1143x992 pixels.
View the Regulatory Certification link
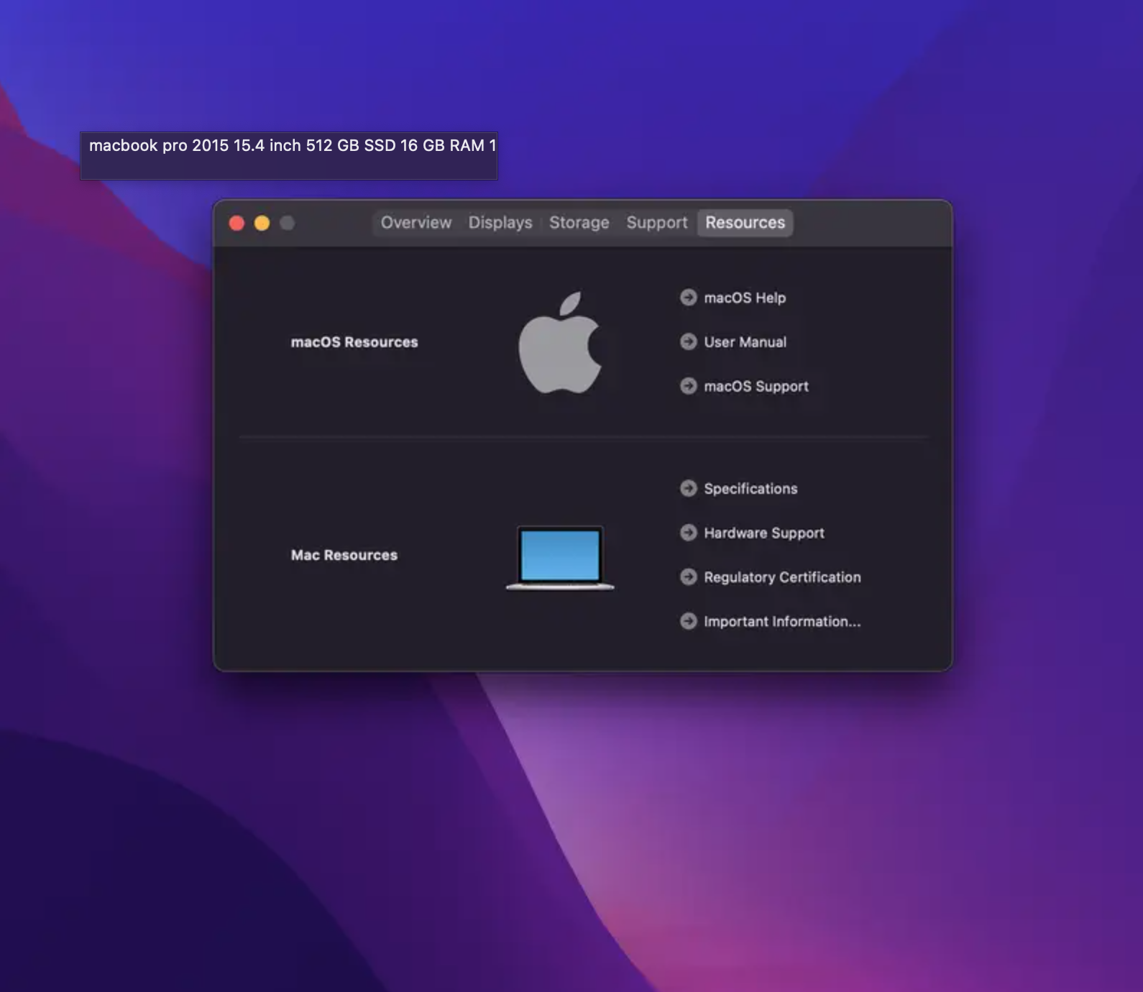(x=782, y=577)
